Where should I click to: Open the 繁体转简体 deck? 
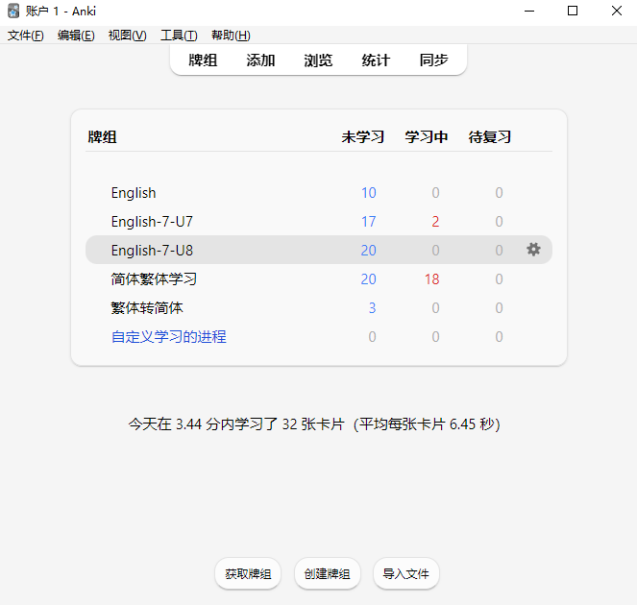tap(147, 307)
